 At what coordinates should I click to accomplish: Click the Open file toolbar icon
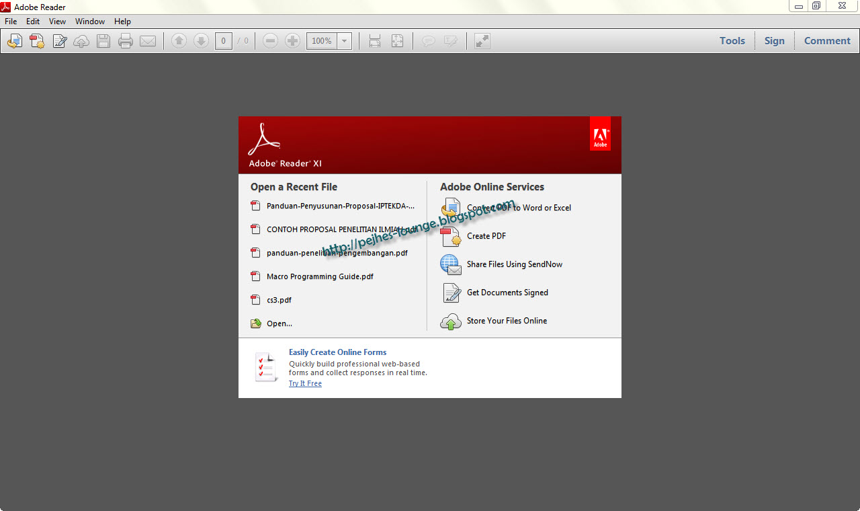pyautogui.click(x=15, y=41)
